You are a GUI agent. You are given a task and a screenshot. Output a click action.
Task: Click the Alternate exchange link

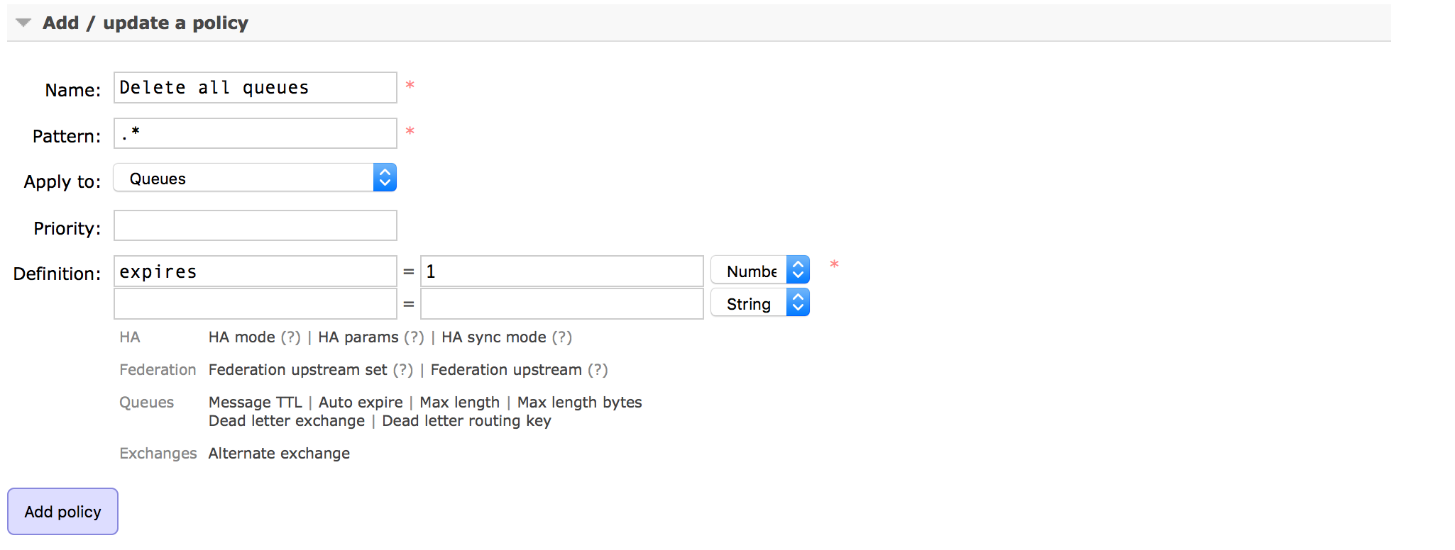point(279,454)
